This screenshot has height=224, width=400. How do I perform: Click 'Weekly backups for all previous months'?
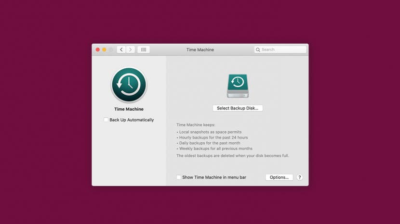(214, 149)
